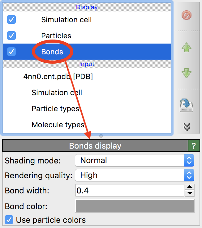Click the Bond width input field
Image resolution: width=202 pixels, height=228 pixels.
tap(130, 191)
